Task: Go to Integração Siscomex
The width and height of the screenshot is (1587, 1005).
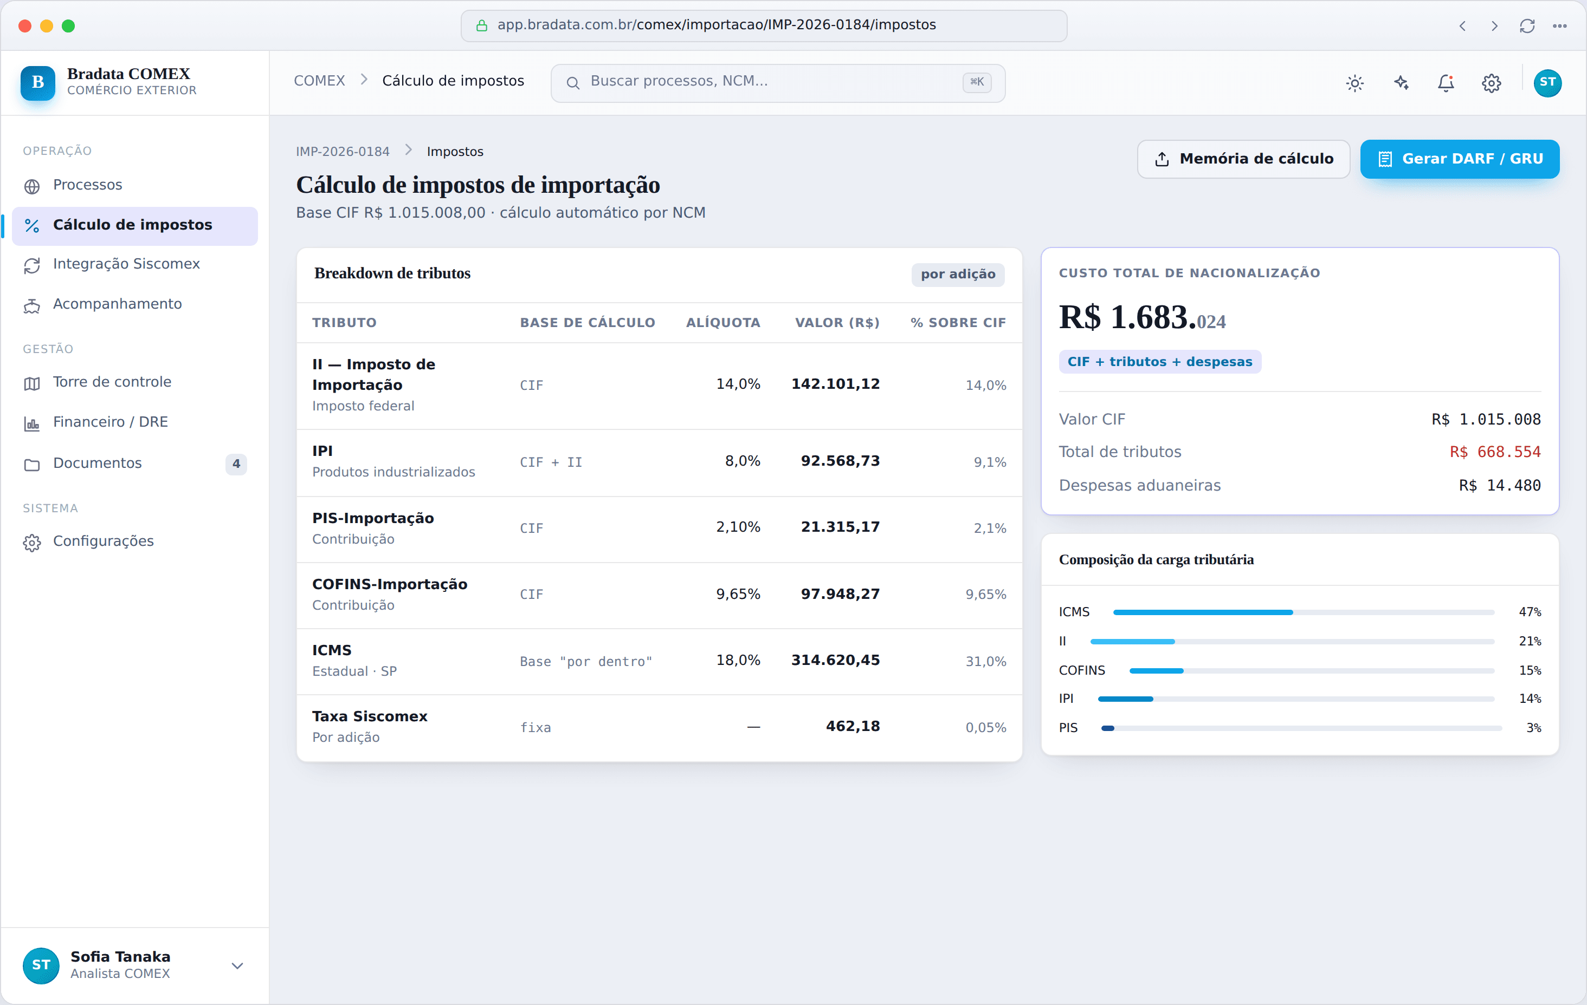Action: [134, 265]
